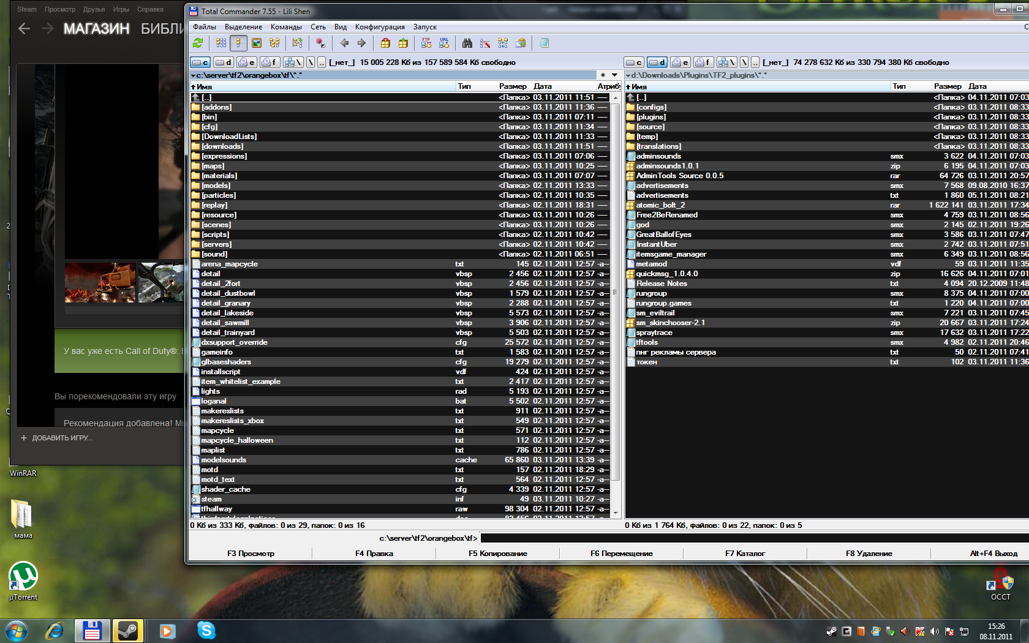Image resolution: width=1029 pixels, height=643 pixels.
Task: Switch to thumbnail view toolbar icon
Action: point(257,43)
